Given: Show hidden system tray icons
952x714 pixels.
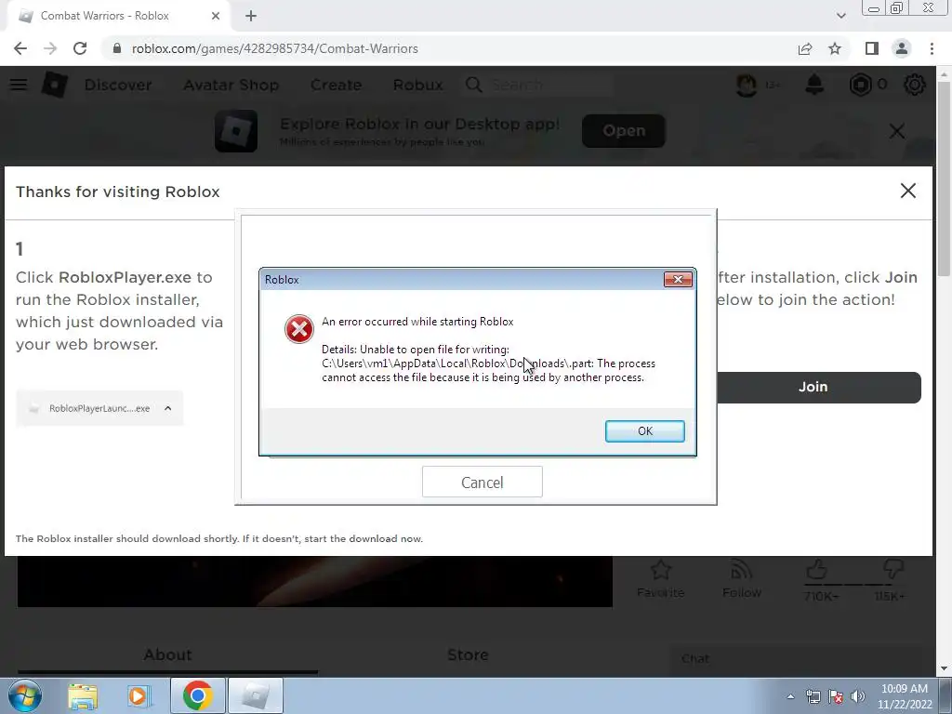Looking at the screenshot, I should [790, 697].
